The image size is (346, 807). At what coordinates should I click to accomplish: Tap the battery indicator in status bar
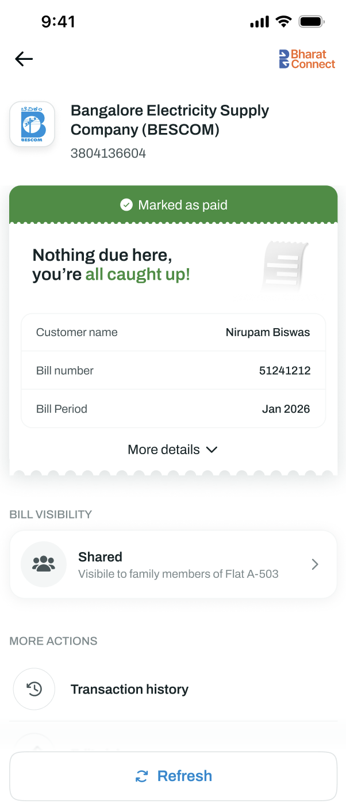pyautogui.click(x=313, y=22)
